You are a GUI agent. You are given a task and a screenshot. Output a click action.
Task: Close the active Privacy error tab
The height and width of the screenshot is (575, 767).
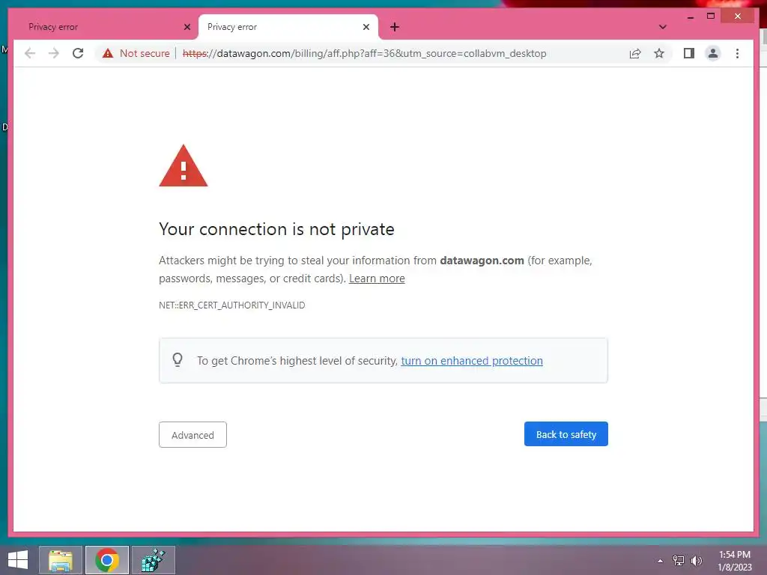(366, 27)
